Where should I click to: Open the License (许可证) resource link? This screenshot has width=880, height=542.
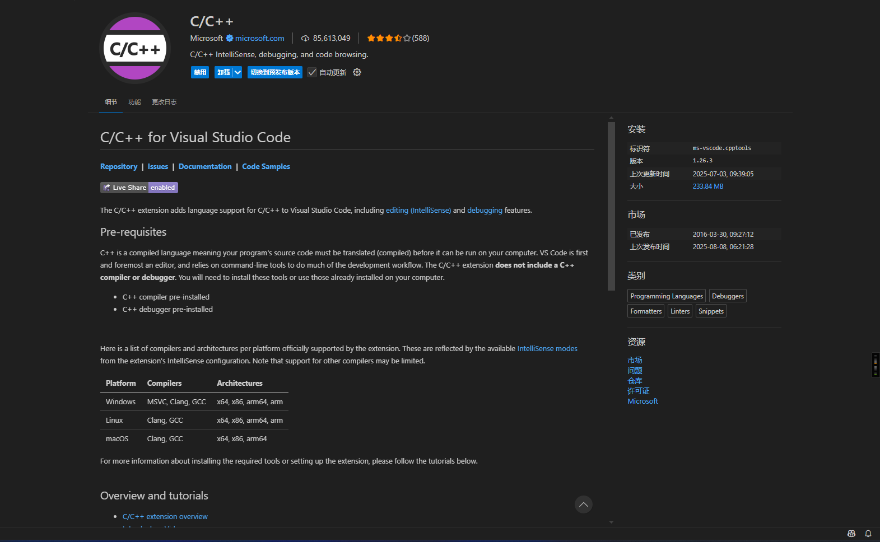pyautogui.click(x=639, y=391)
